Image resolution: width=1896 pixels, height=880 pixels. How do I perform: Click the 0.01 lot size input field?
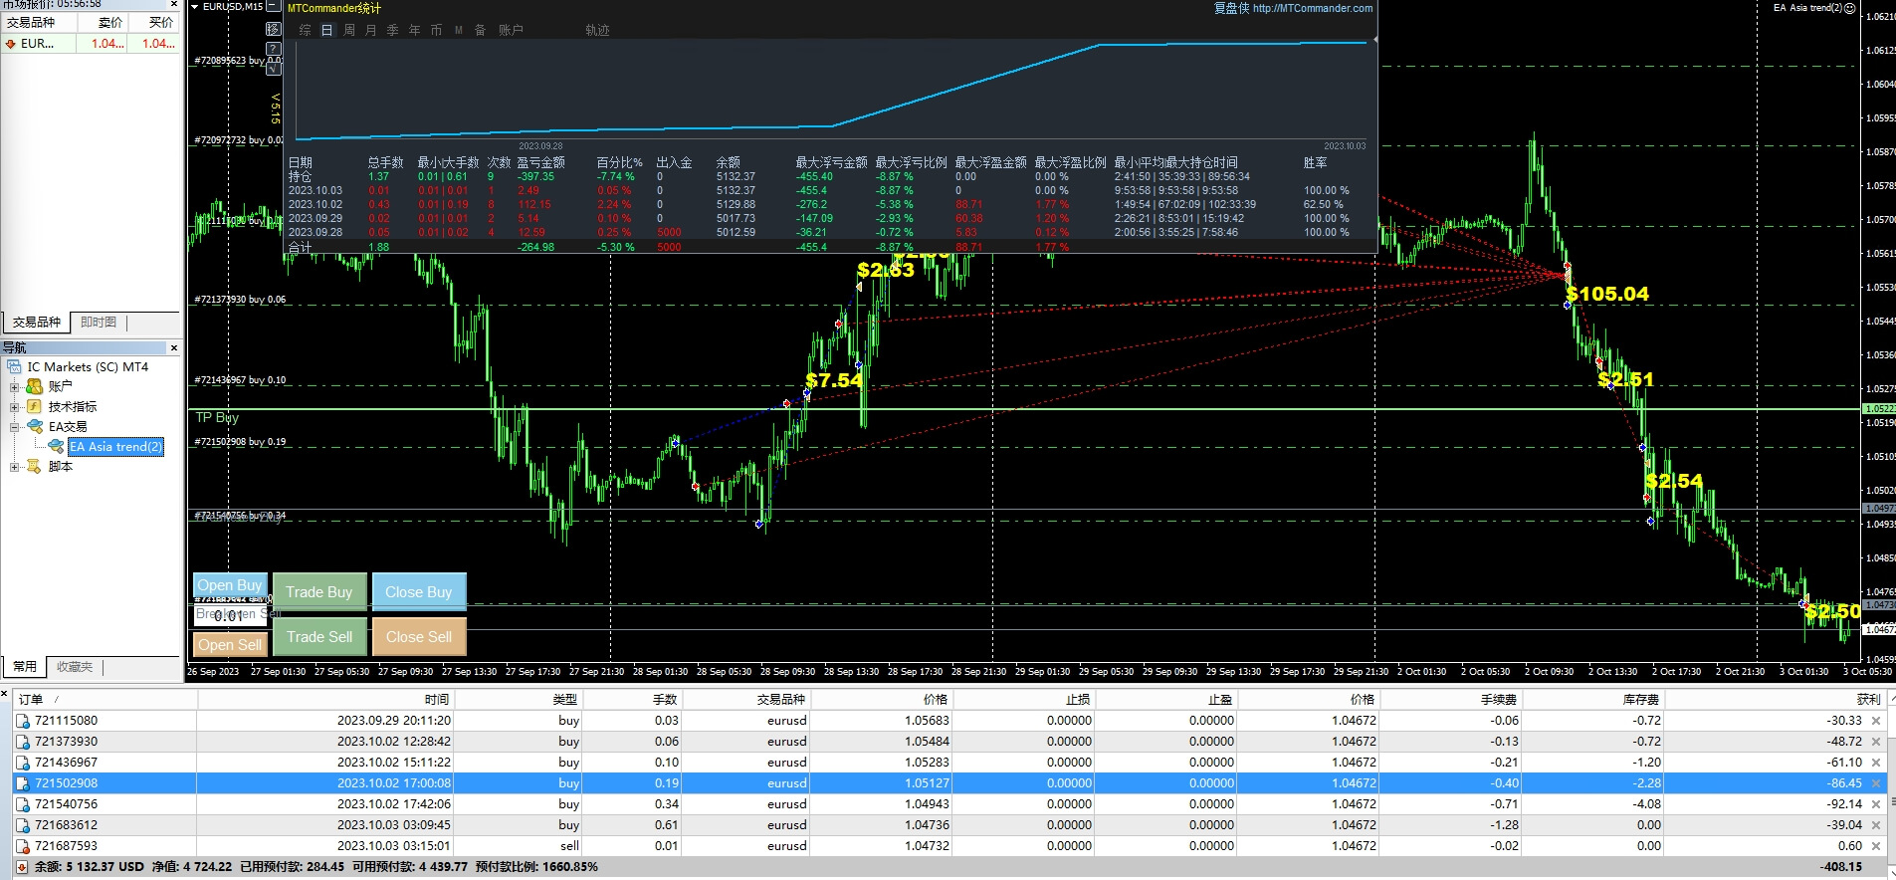(x=229, y=616)
